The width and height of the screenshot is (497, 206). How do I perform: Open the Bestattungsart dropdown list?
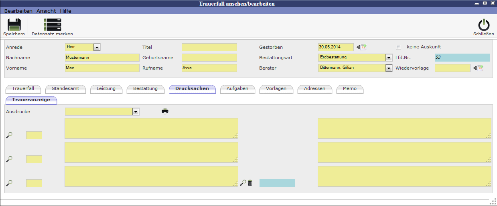click(388, 58)
